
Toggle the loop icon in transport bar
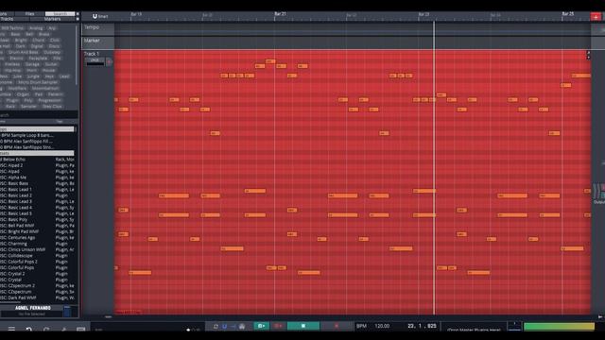click(x=216, y=327)
